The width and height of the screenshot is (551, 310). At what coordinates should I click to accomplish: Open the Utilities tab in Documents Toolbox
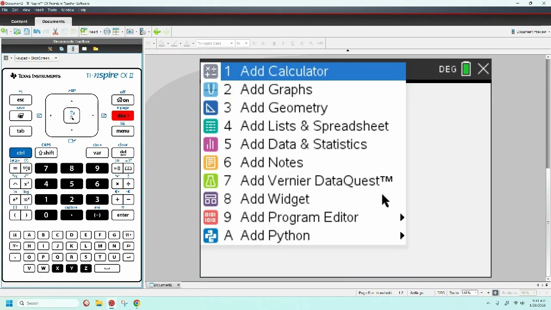click(84, 49)
